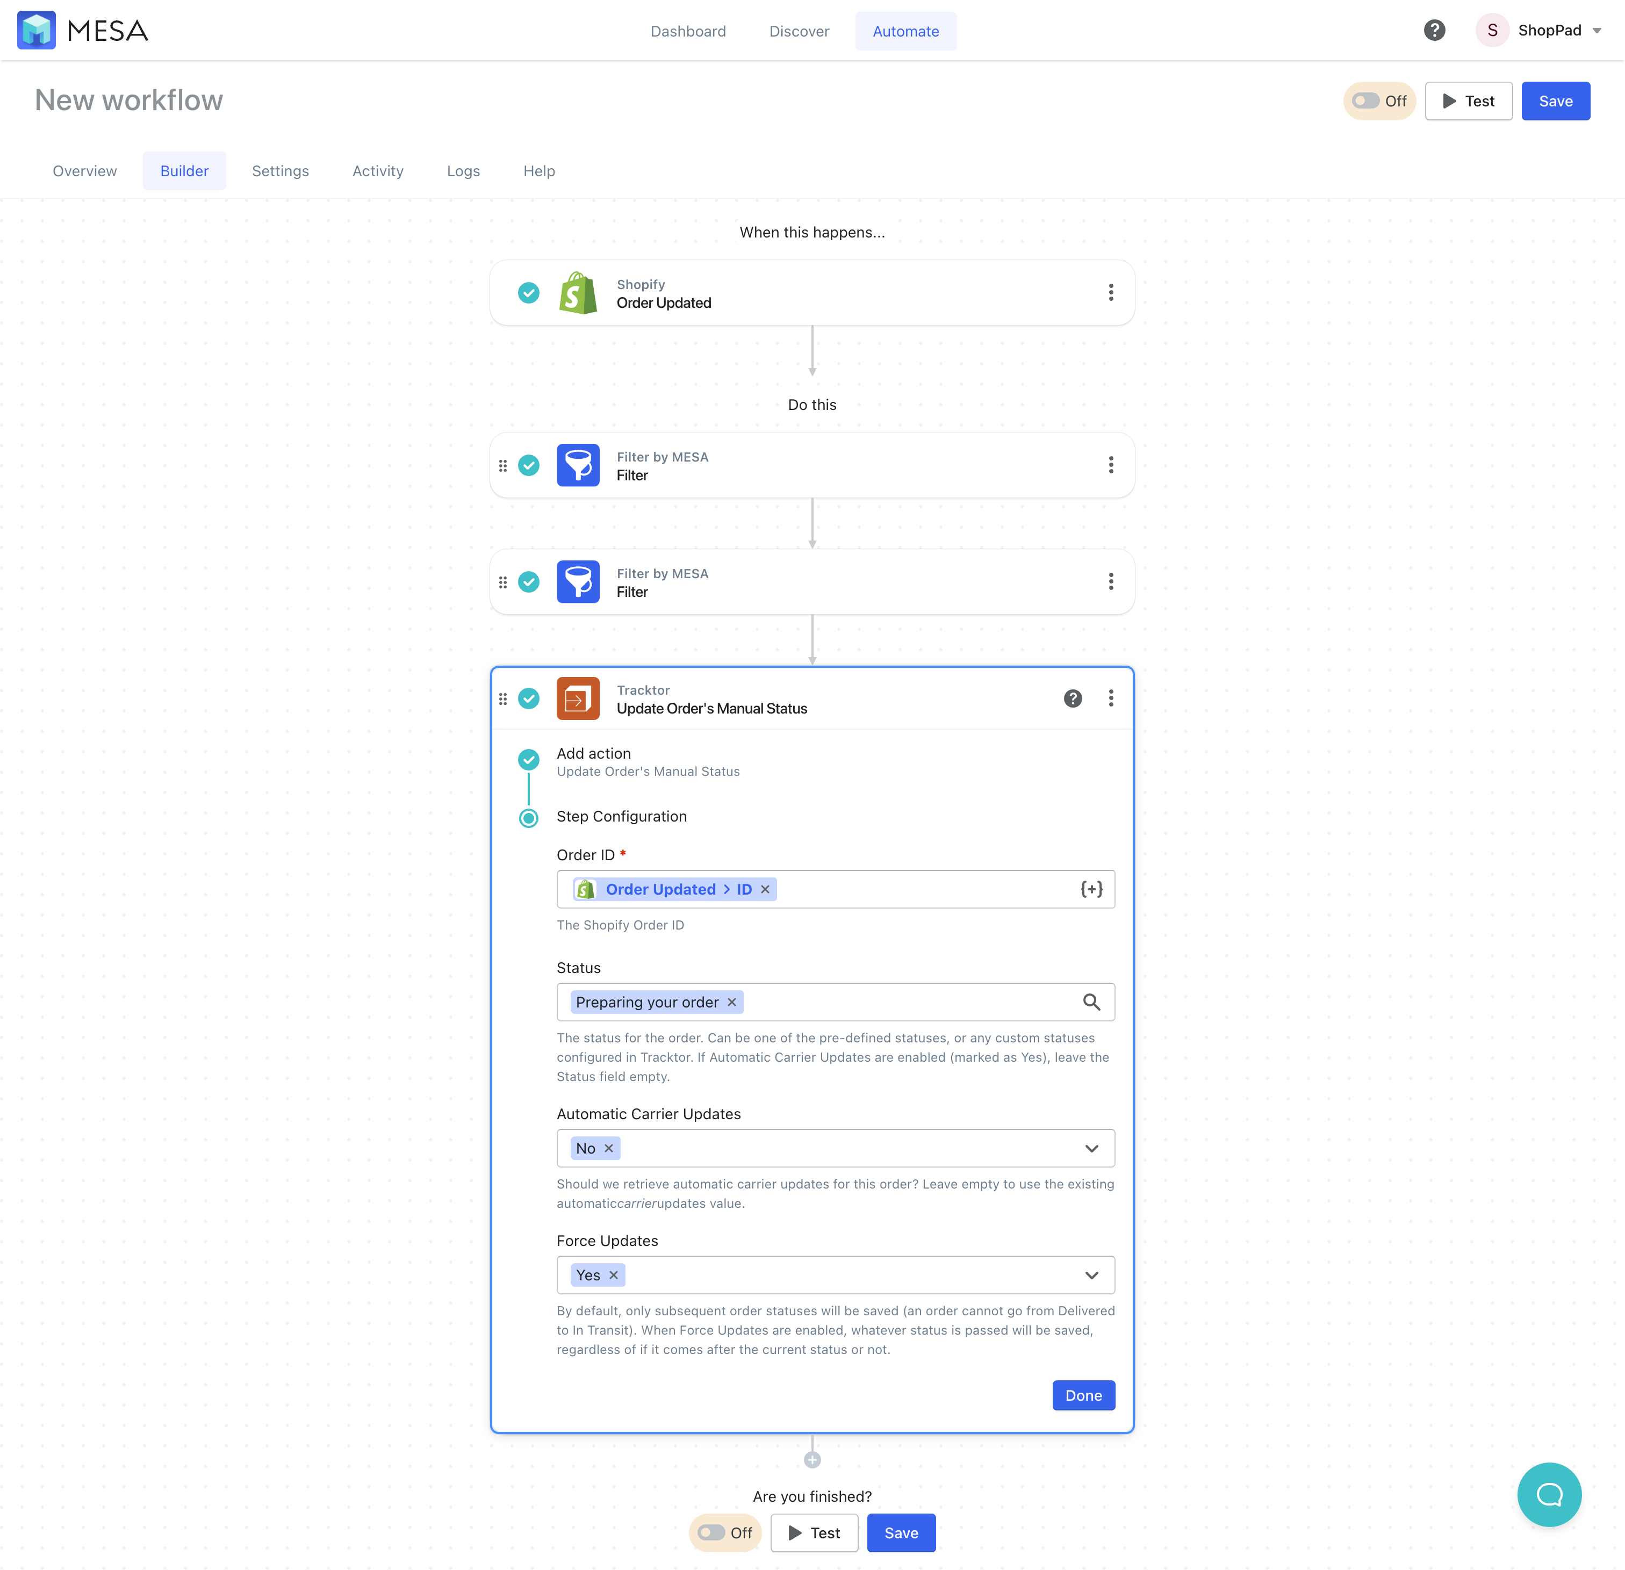Open the second Filter step three-dot menu
The width and height of the screenshot is (1625, 1570).
pos(1111,582)
